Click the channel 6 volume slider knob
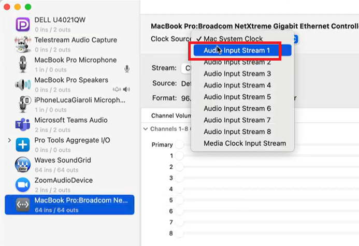The height and width of the screenshot is (246, 359). coord(179,211)
